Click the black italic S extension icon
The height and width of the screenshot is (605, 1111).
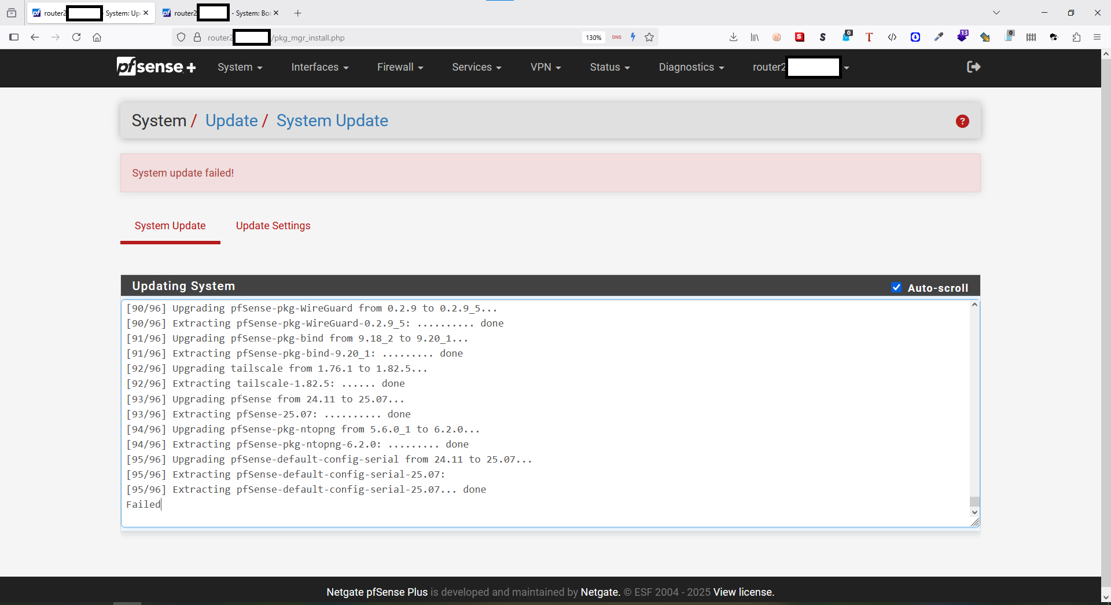coord(823,37)
